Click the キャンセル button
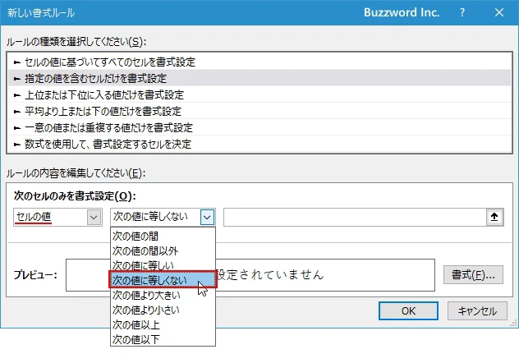The height and width of the screenshot is (363, 519). point(477,311)
